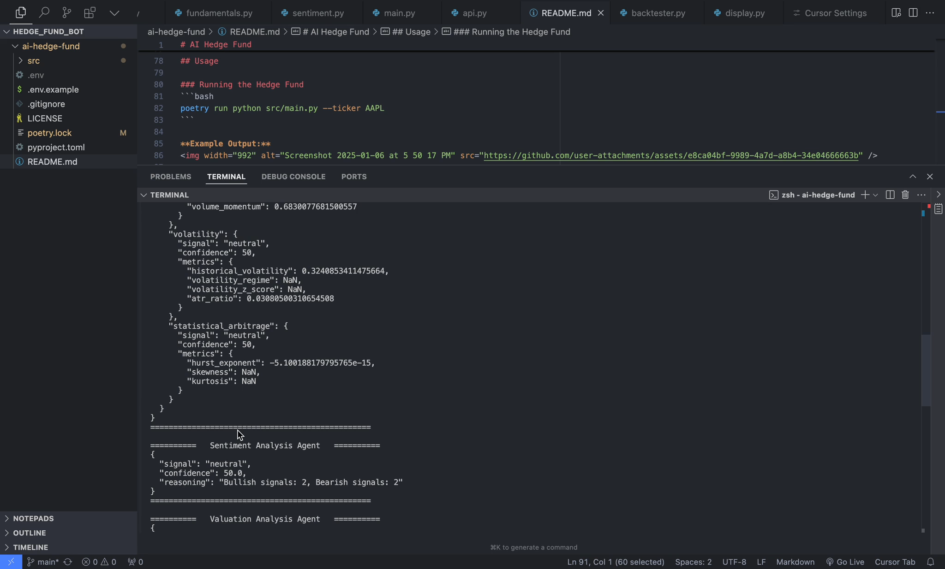Switch to PROBLEMS panel tab
This screenshot has width=945, height=569.
(x=171, y=177)
